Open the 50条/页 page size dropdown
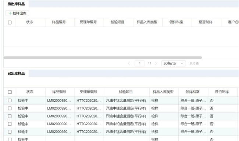Image resolution: width=239 pixels, height=141 pixels. click(174, 63)
